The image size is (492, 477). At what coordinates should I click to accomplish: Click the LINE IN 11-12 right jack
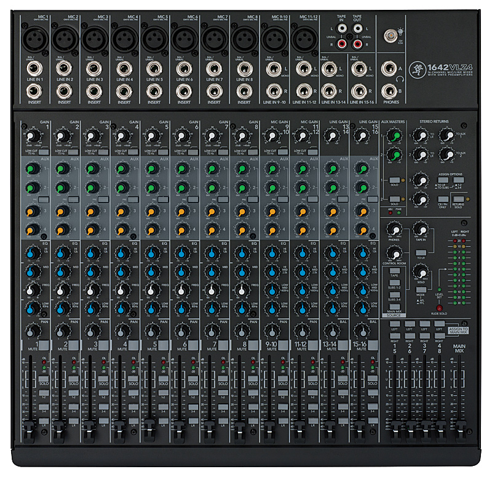click(x=304, y=91)
